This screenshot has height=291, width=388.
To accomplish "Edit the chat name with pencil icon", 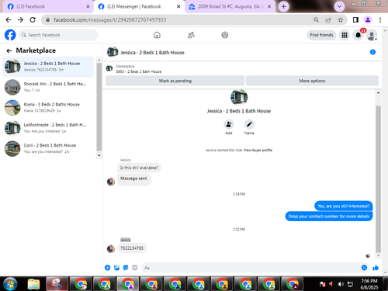I will 249,124.
